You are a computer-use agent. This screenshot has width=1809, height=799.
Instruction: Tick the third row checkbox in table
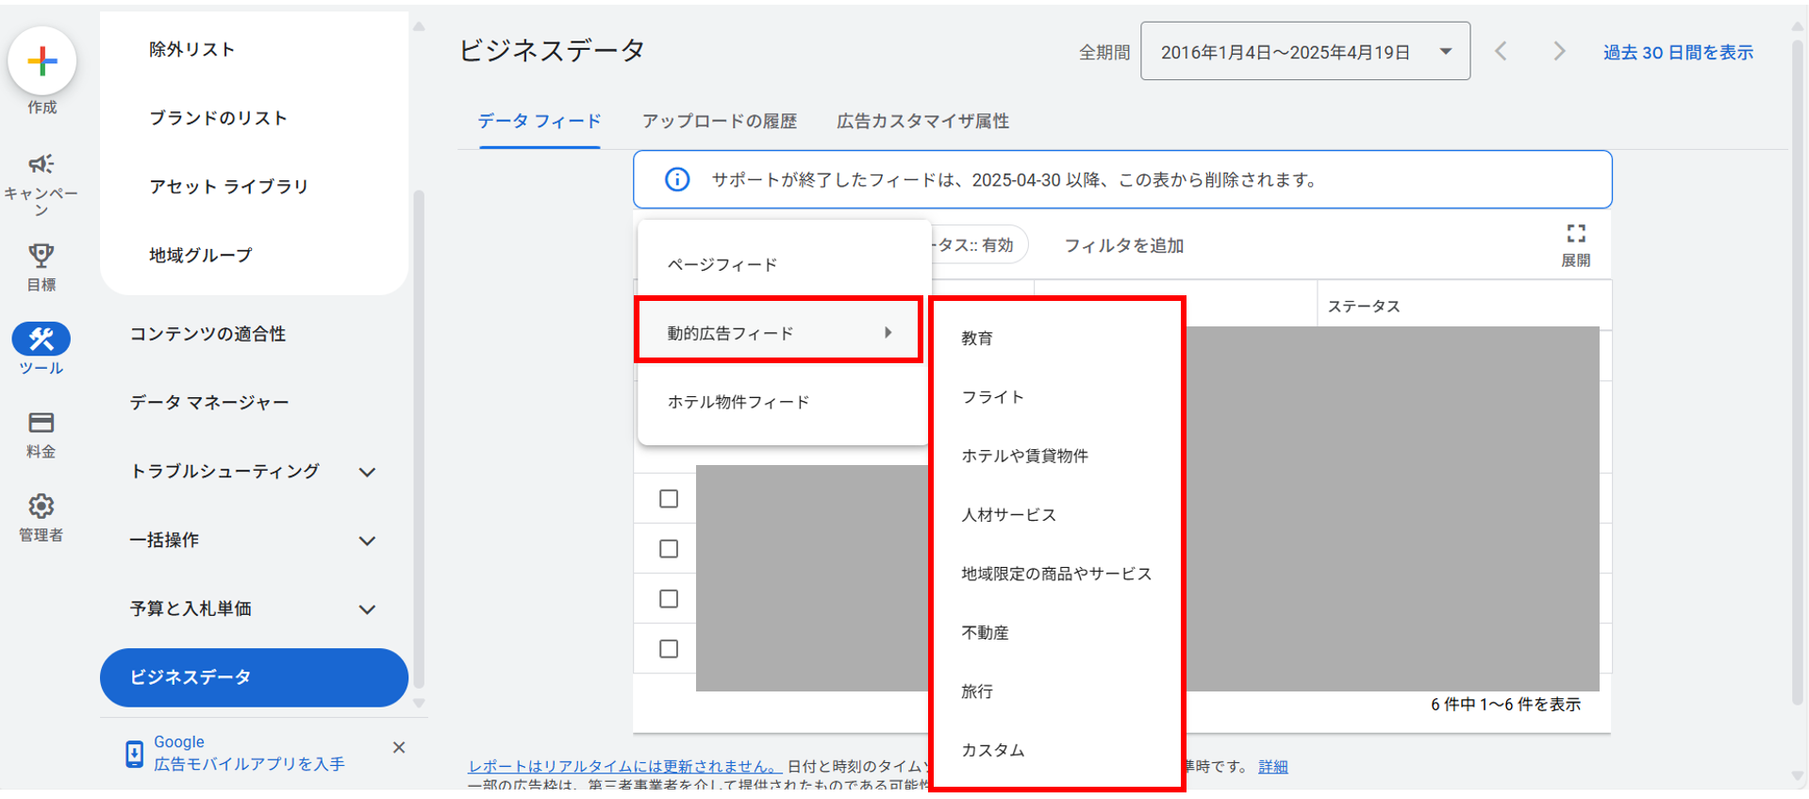(669, 598)
